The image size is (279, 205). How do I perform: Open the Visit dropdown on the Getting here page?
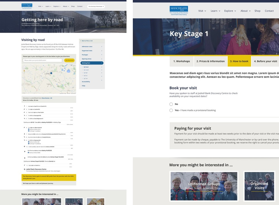(x=40, y=6)
